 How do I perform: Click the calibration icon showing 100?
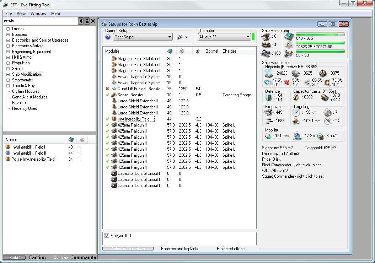tap(266, 53)
